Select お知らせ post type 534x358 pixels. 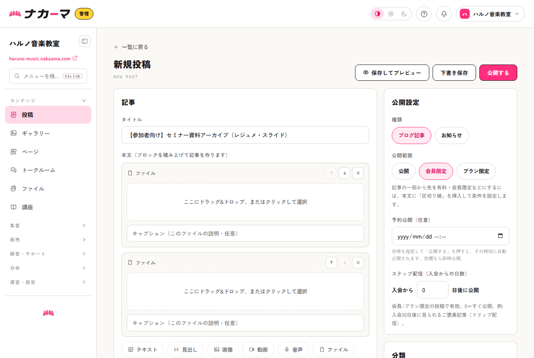[x=452, y=135]
